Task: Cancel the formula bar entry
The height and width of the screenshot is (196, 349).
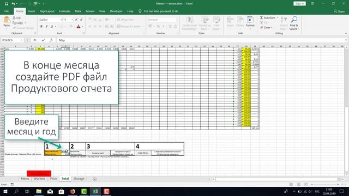Action: point(35,40)
